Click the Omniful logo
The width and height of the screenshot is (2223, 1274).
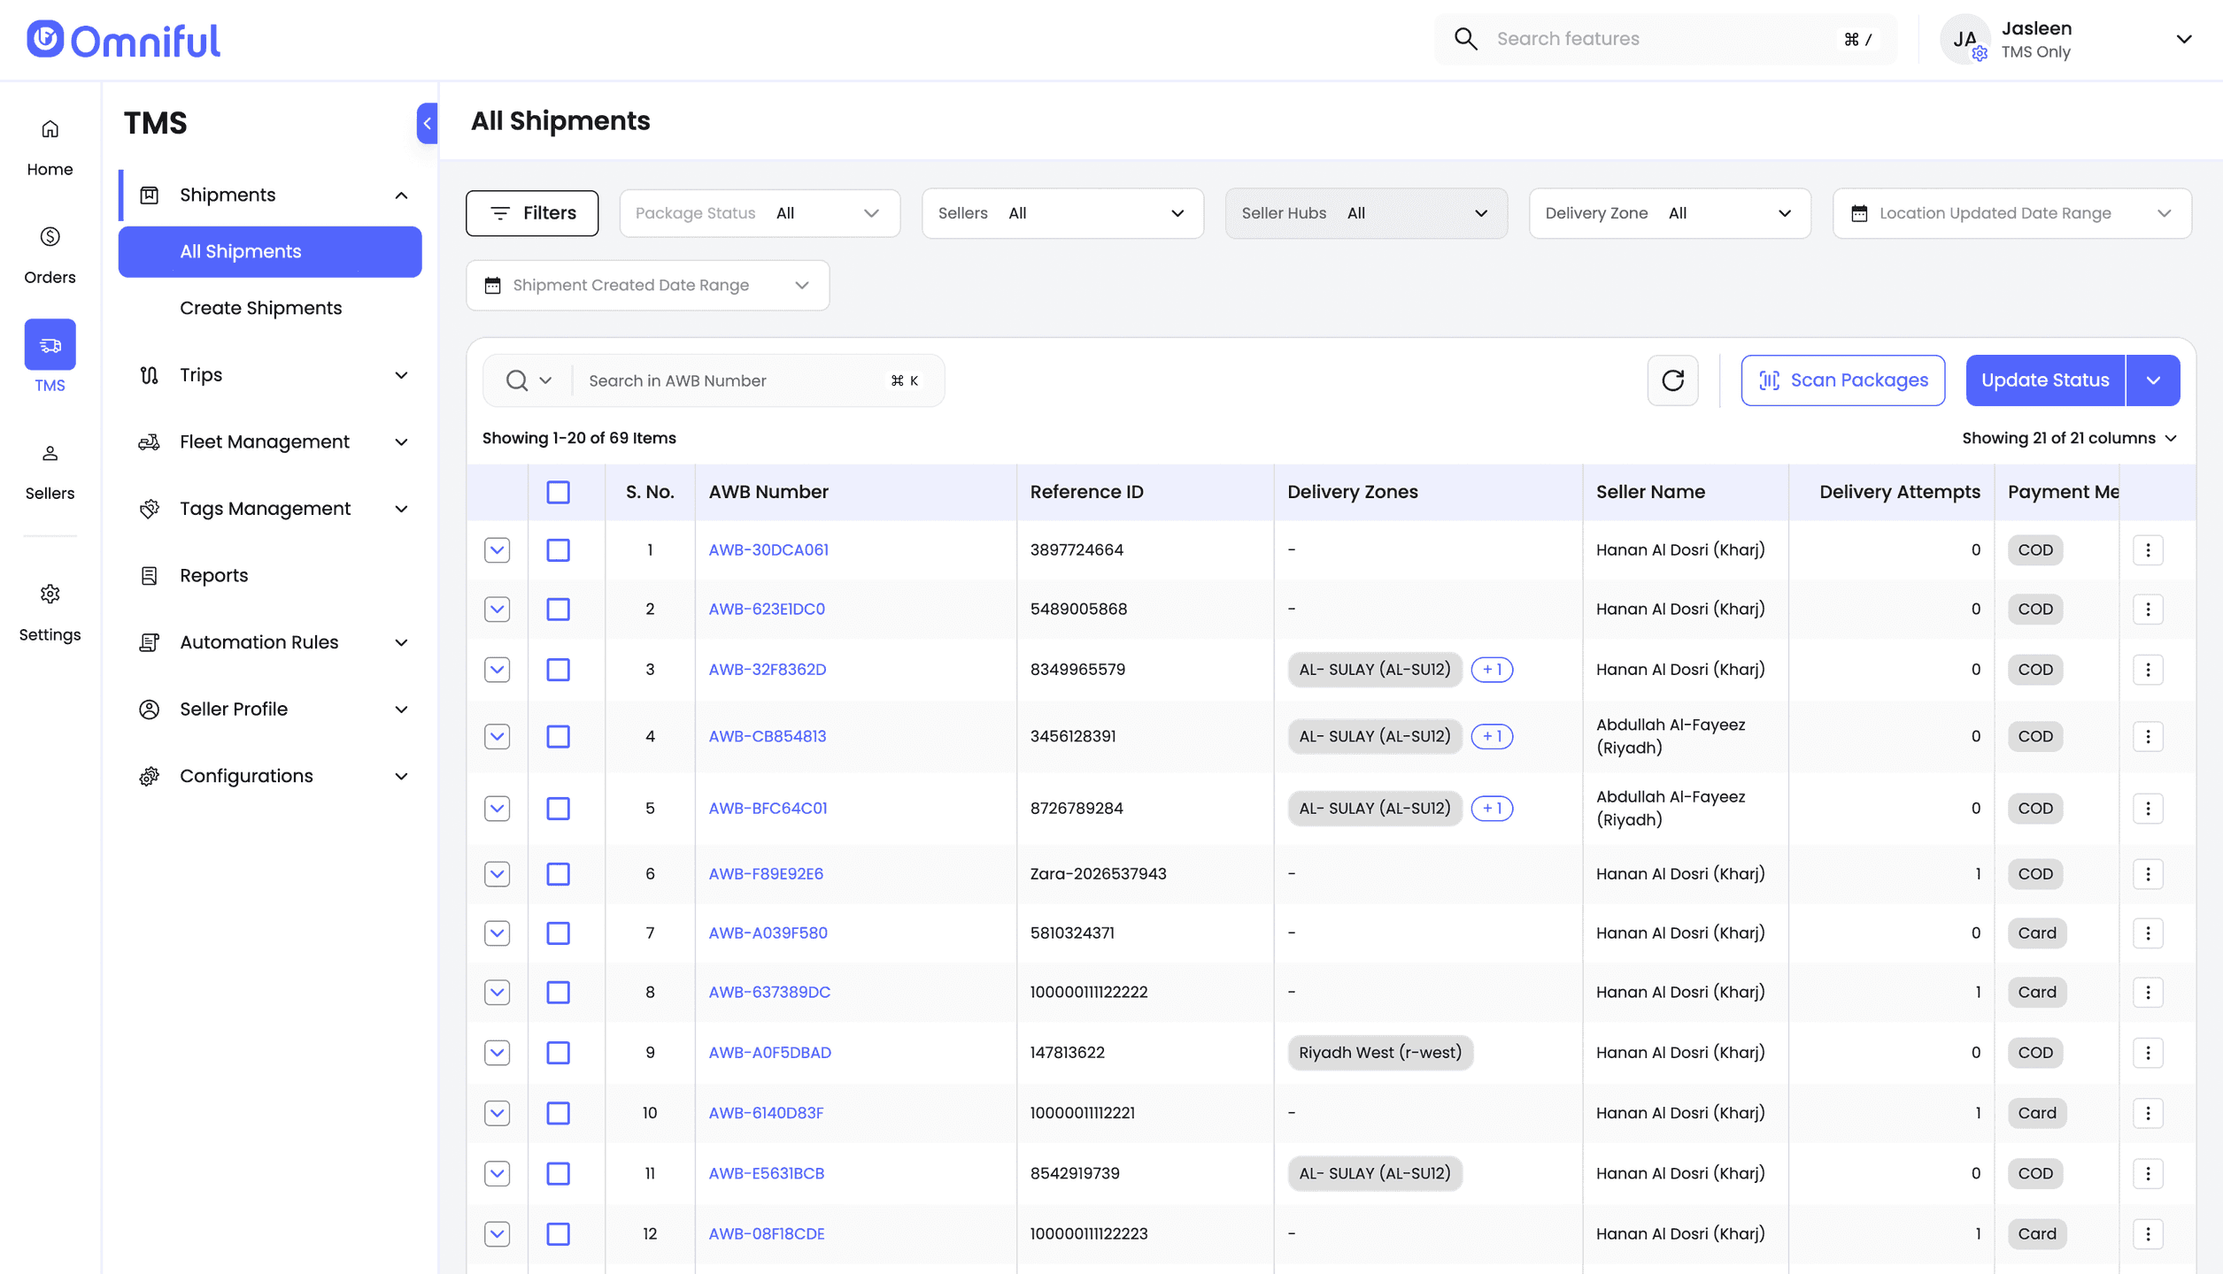pos(123,40)
